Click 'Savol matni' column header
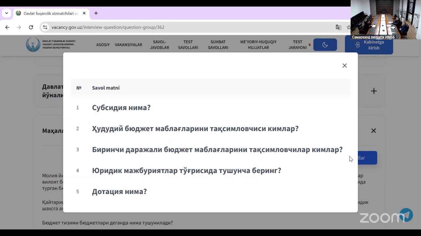This screenshot has width=421, height=236. point(106,88)
